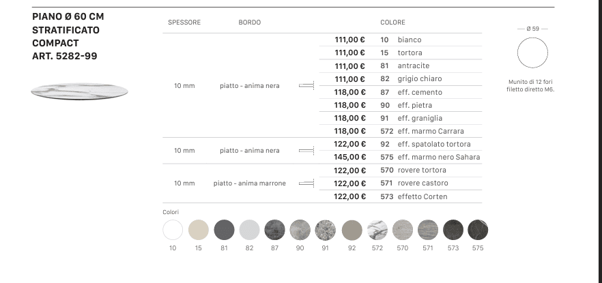Viewport: 602px width, 283px height.
Task: Click the edge profile icon beside anima marrone
Action: click(x=306, y=183)
